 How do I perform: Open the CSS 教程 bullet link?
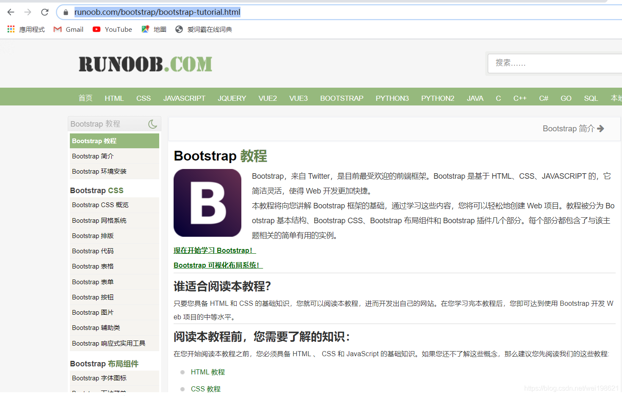(206, 389)
